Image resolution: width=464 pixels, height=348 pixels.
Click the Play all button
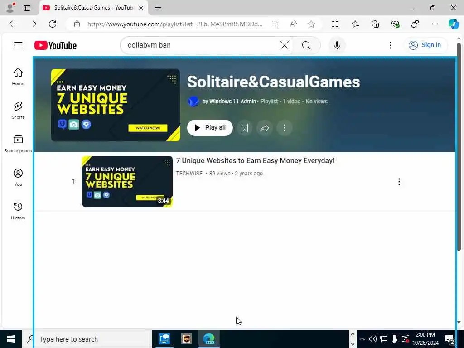210,127
